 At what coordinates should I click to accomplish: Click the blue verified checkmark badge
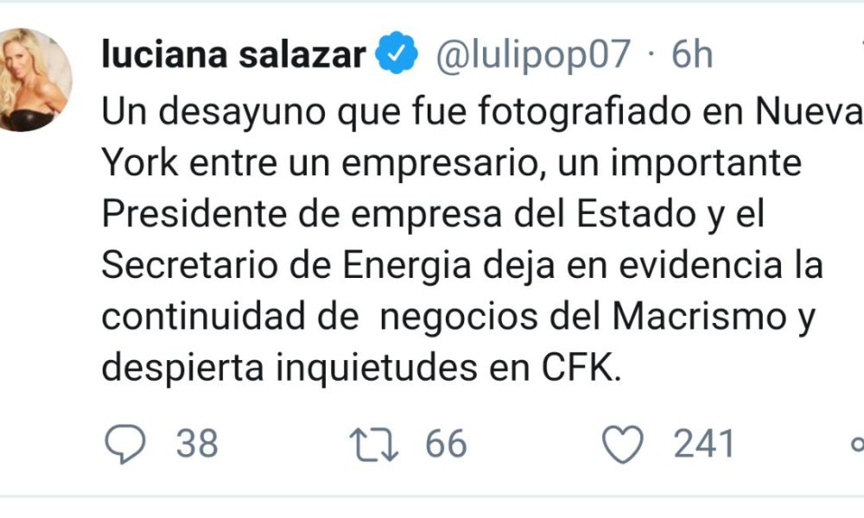[397, 53]
